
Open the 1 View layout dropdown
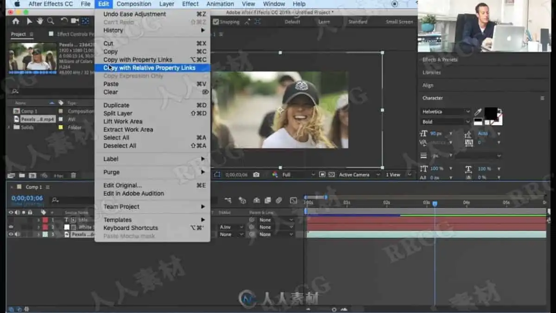(x=399, y=175)
